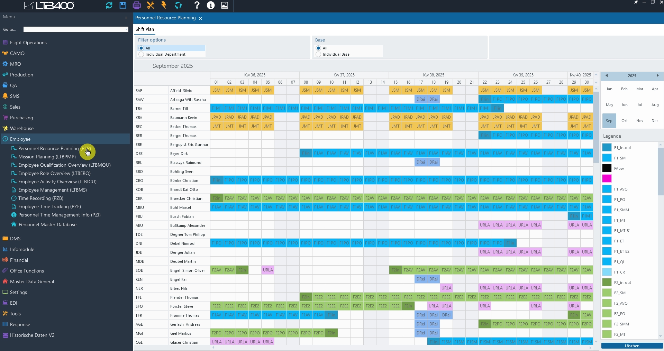Select Individual Department filter option
Image resolution: width=664 pixels, height=351 pixels.
click(141, 55)
